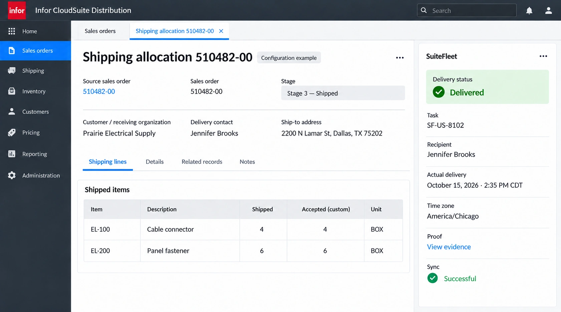Viewport: 561px width, 312px height.
Task: Open the Details tab
Action: pos(155,162)
